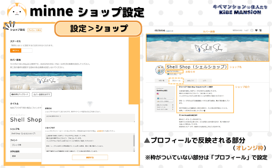Switch to the レター tab
Viewport: 272px width, 168px height.
coord(205,81)
